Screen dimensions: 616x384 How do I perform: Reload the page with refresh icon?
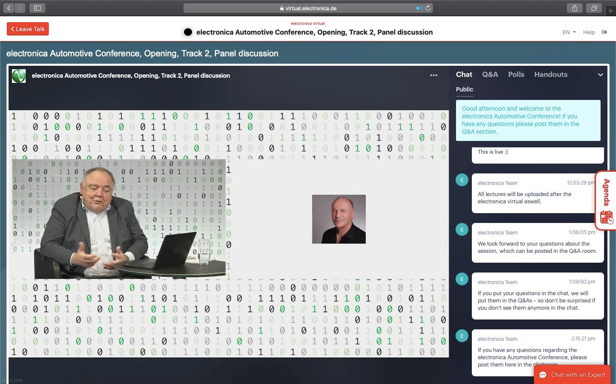[x=428, y=8]
